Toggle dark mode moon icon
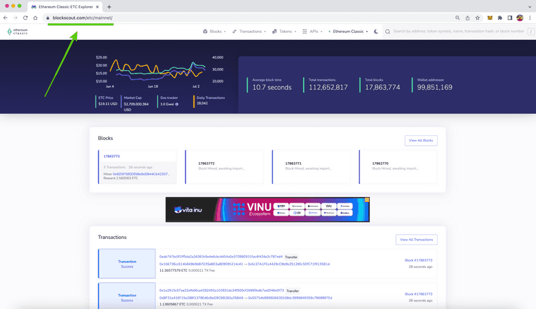 [376, 32]
